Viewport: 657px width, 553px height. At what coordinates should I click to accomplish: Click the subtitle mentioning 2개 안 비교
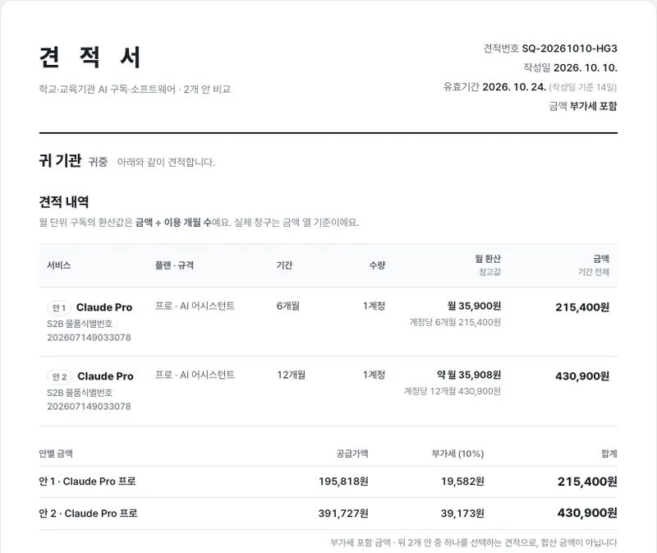135,90
